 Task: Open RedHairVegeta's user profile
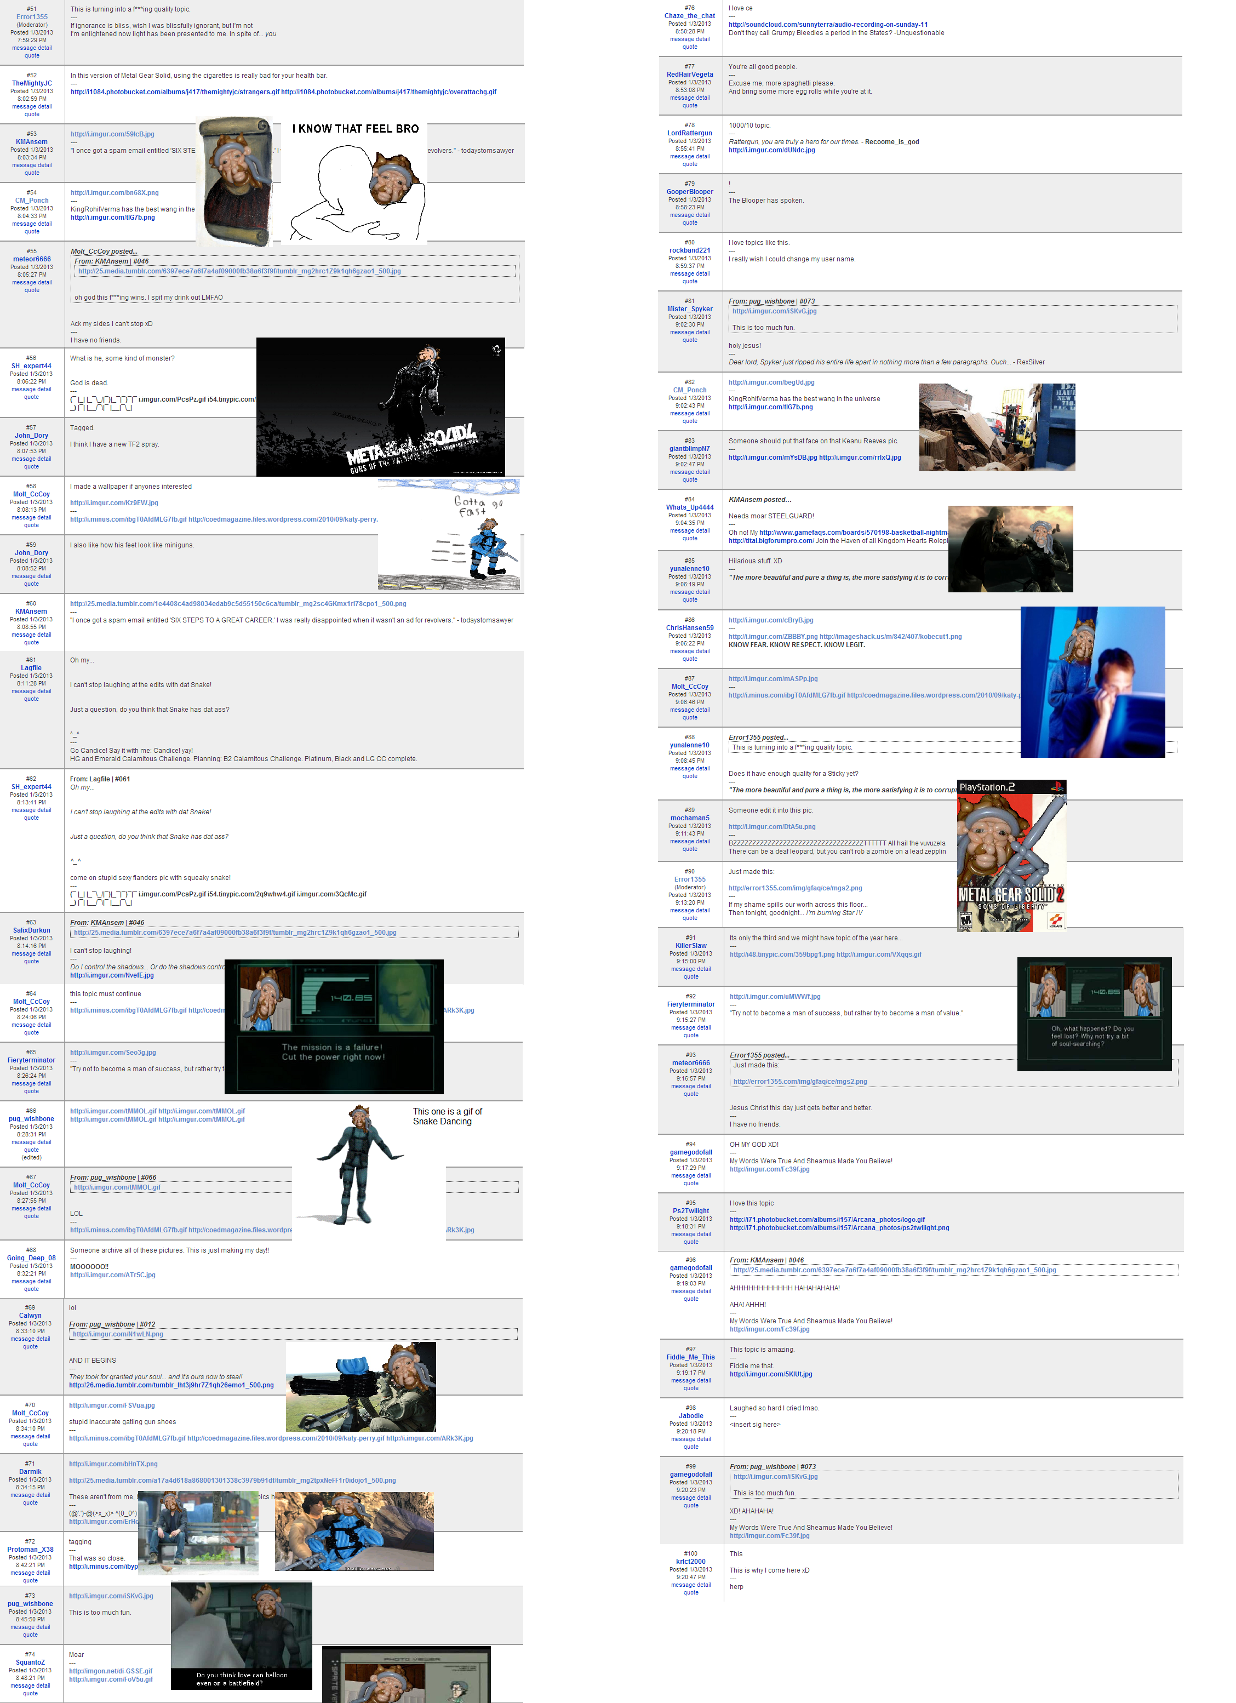point(689,75)
